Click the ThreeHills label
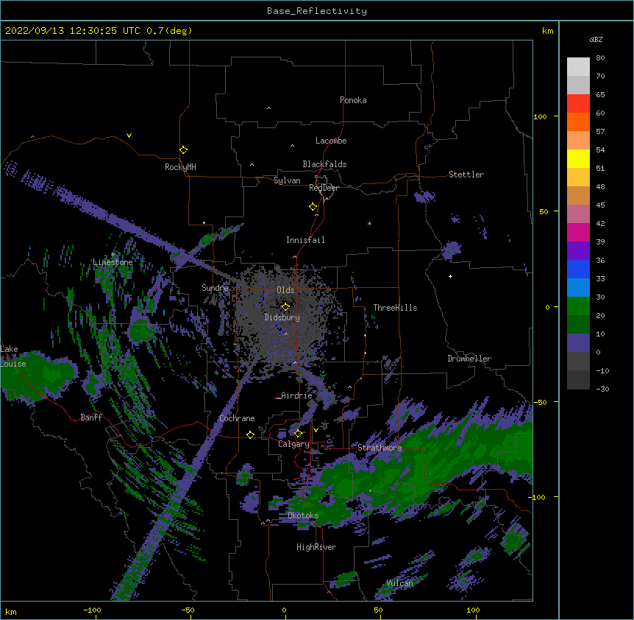634x620 pixels. [395, 308]
